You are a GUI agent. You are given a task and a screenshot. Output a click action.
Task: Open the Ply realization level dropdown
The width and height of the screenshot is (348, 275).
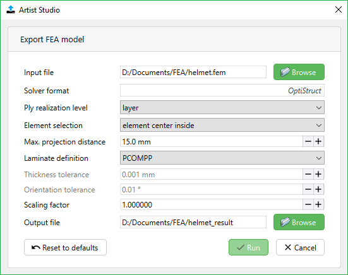click(x=222, y=107)
